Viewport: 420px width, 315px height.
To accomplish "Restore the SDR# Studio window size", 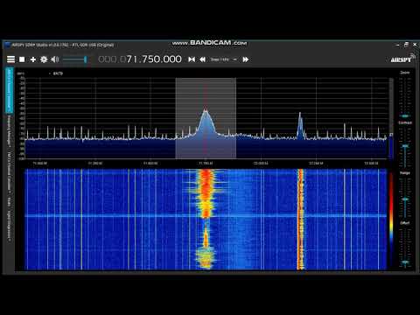I will [x=406, y=45].
